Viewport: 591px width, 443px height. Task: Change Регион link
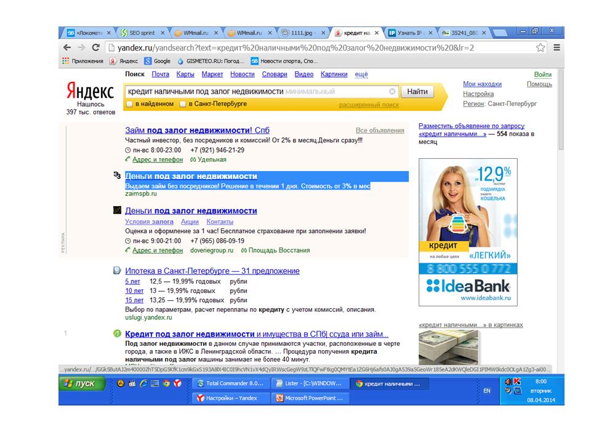click(x=473, y=103)
